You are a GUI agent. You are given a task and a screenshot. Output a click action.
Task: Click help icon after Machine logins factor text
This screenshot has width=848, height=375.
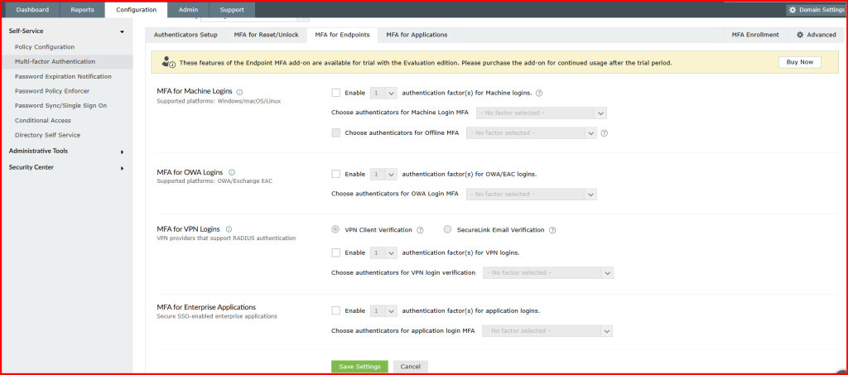click(x=539, y=94)
